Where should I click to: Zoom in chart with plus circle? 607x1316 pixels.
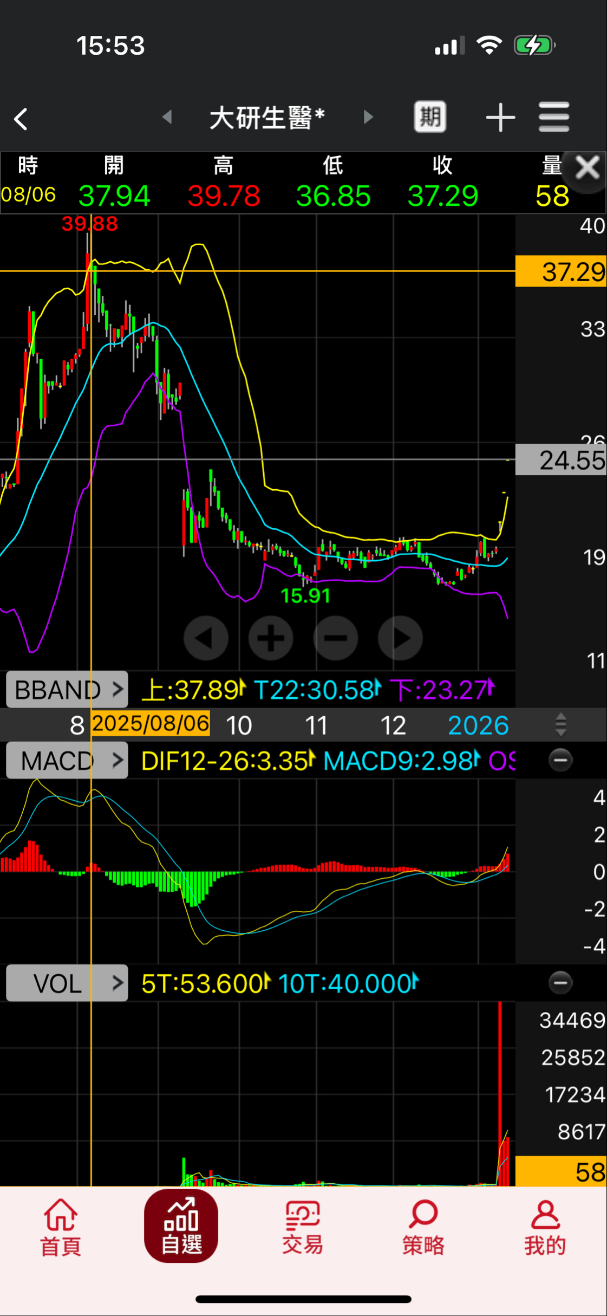(x=271, y=638)
